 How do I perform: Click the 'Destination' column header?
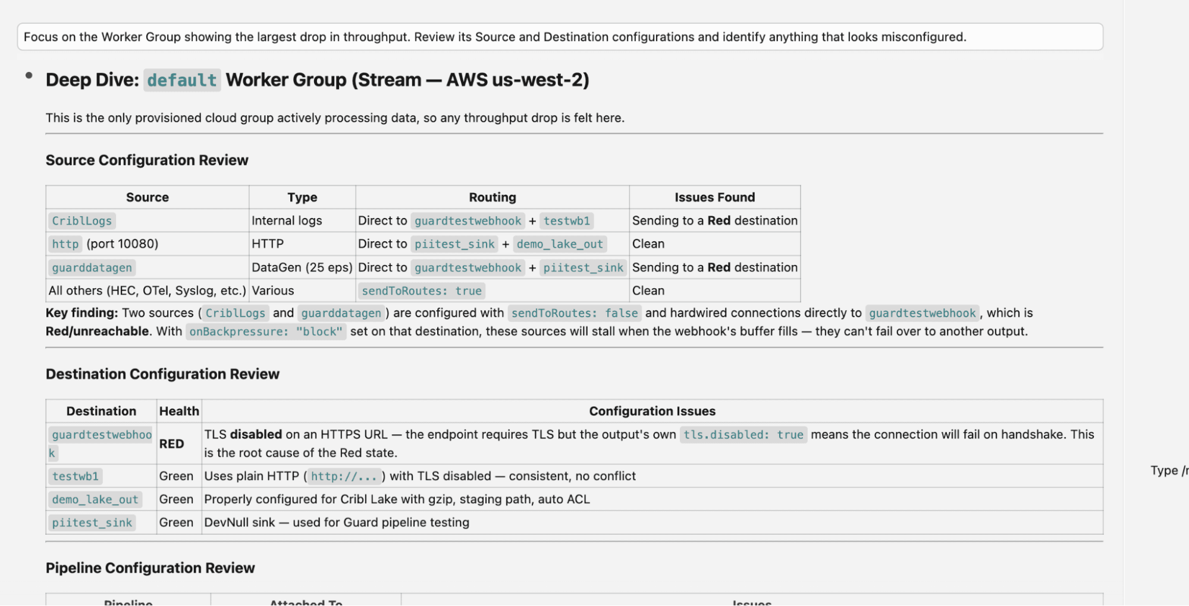tap(101, 411)
